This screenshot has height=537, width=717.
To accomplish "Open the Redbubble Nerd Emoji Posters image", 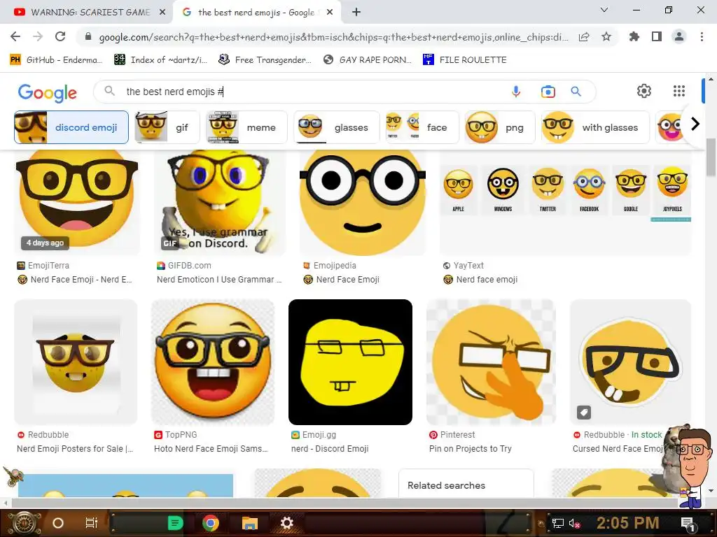I will pos(76,362).
